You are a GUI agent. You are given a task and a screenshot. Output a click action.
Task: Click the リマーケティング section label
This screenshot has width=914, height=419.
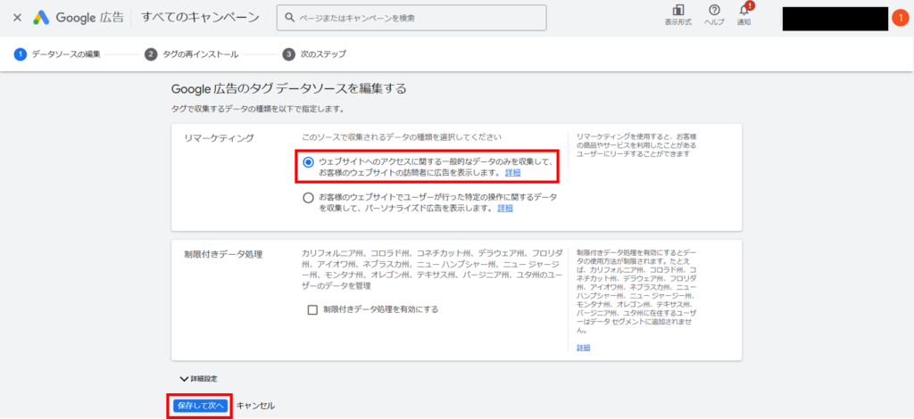219,138
